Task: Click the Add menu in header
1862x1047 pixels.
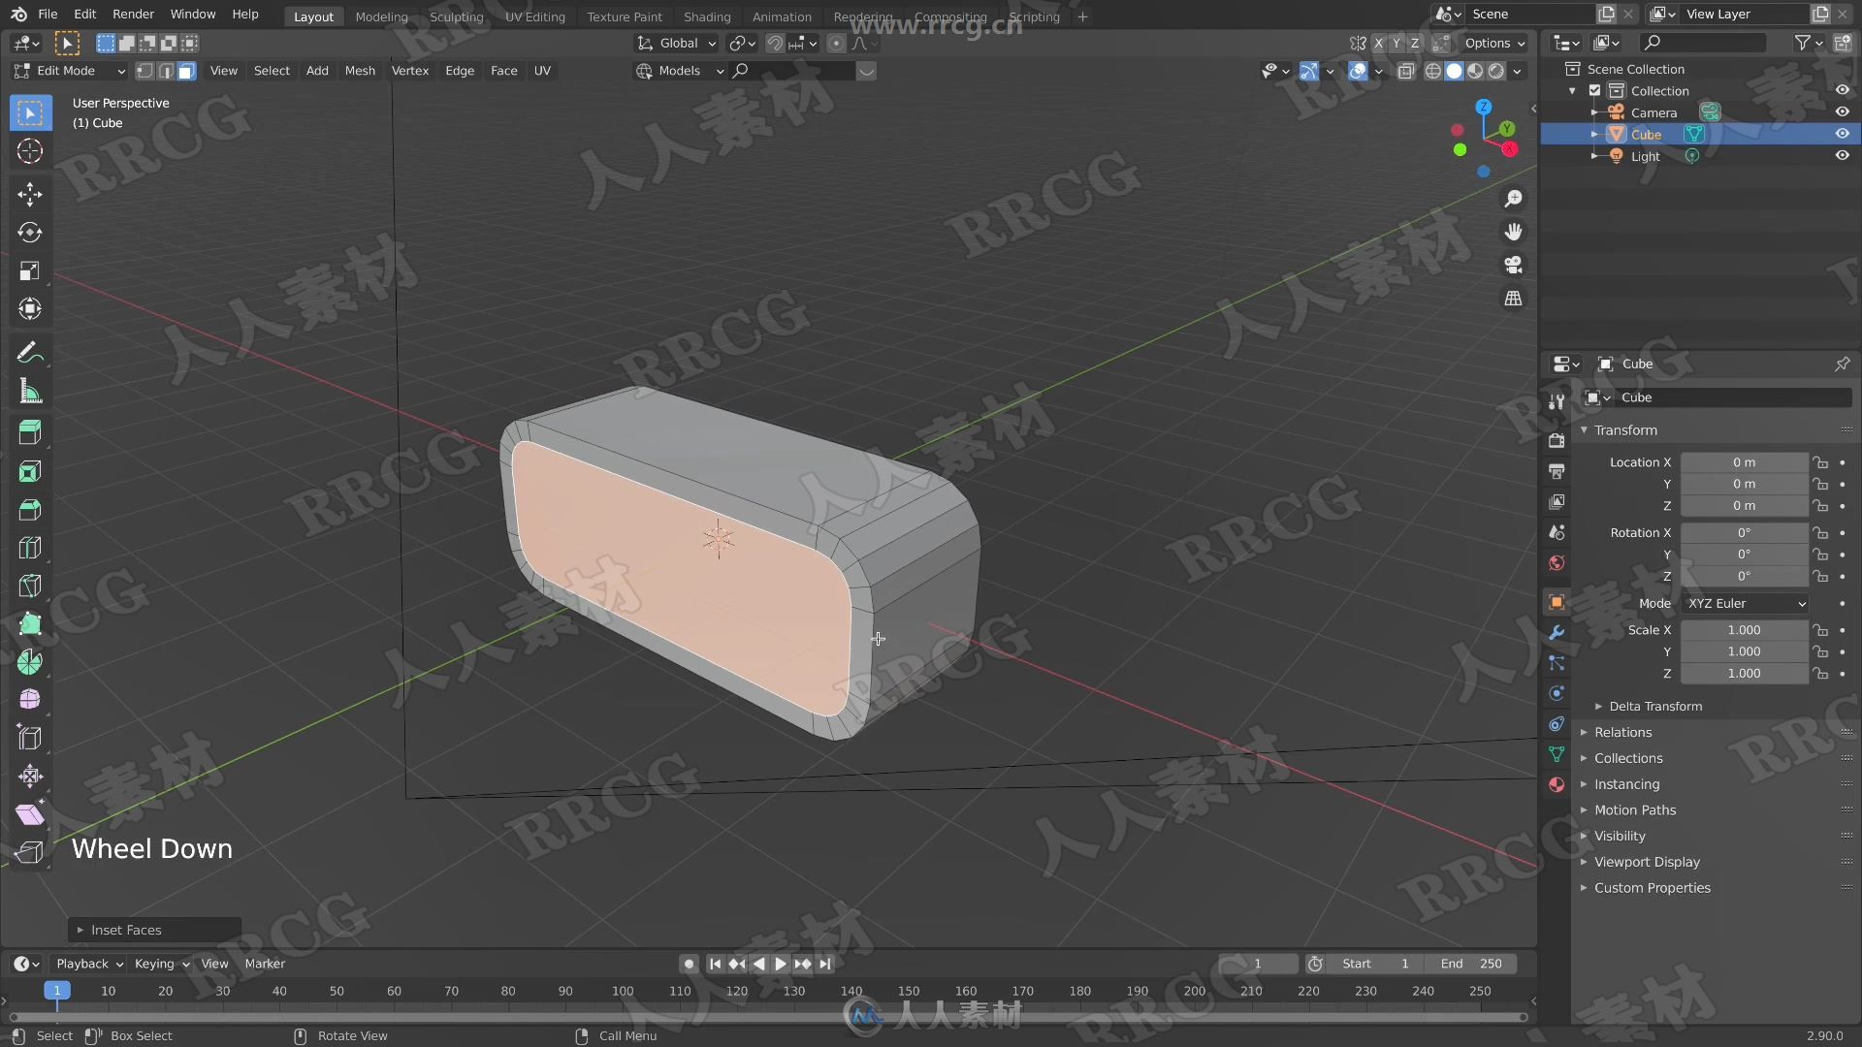Action: (316, 71)
